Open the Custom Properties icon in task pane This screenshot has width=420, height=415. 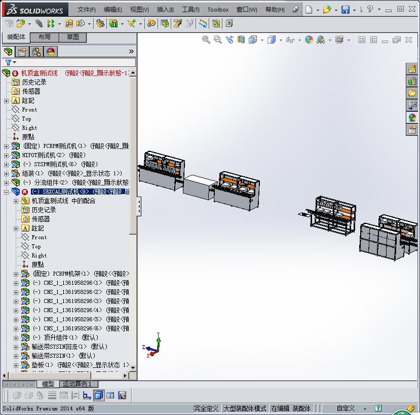click(412, 130)
